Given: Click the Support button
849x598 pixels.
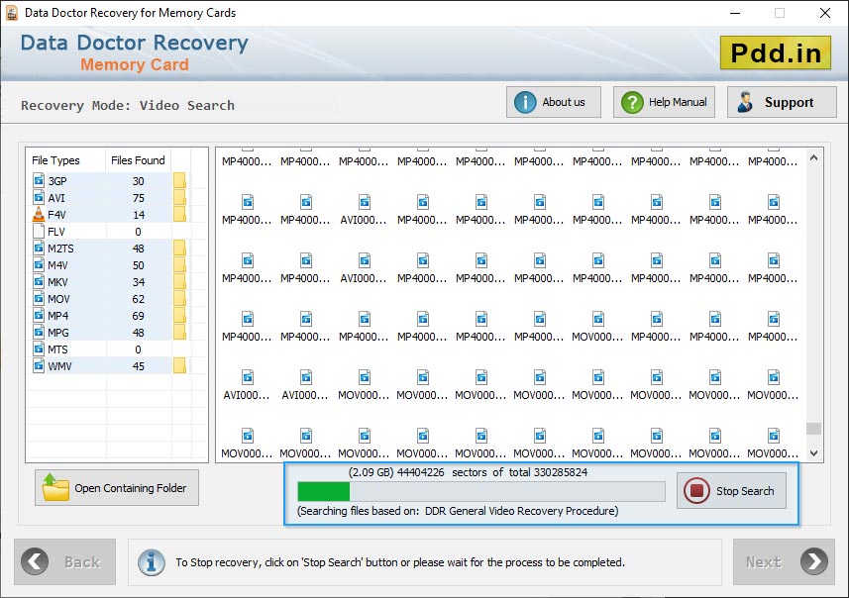Looking at the screenshot, I should coord(782,102).
